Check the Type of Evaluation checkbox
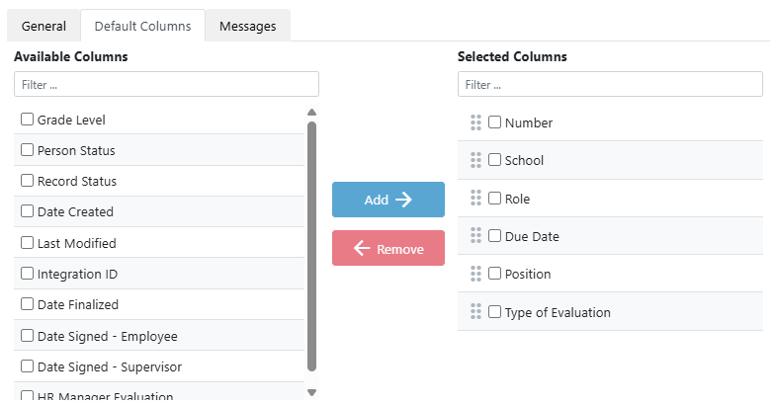The width and height of the screenshot is (774, 406). click(x=495, y=312)
